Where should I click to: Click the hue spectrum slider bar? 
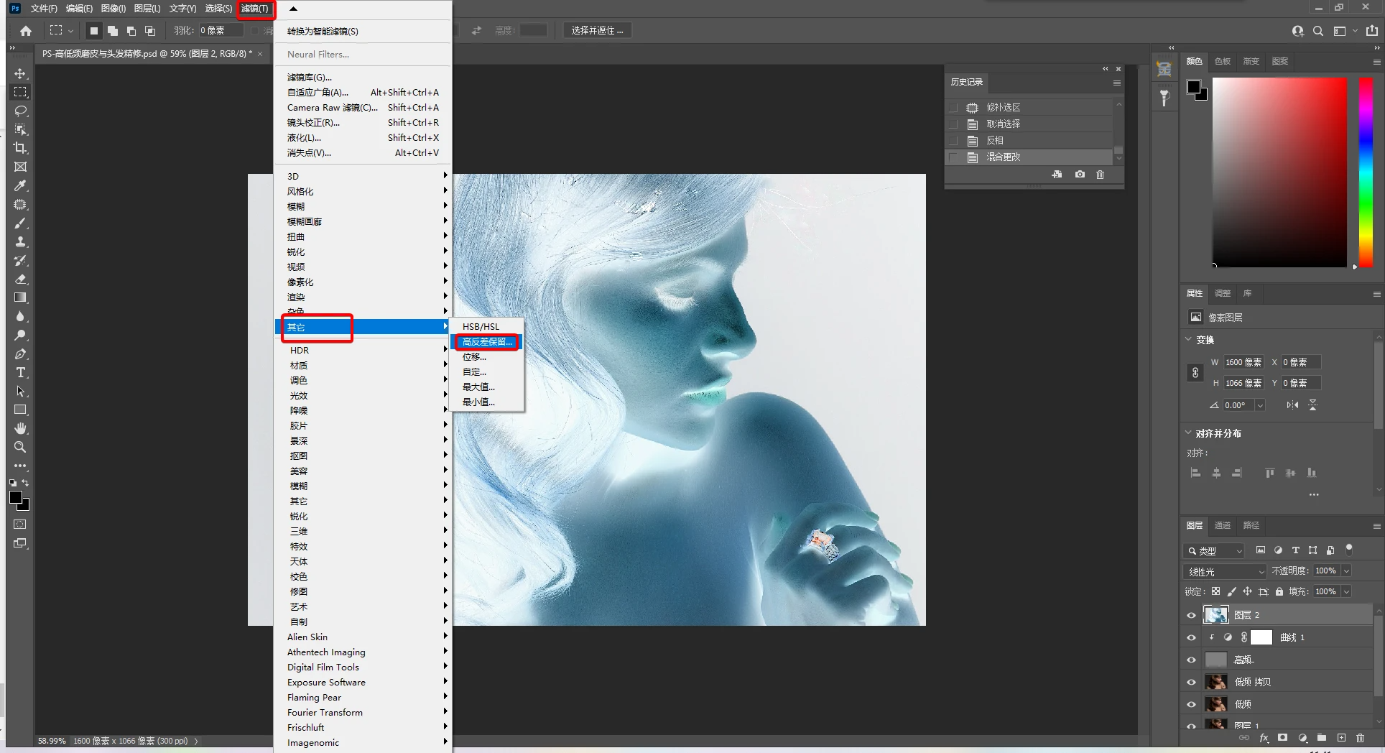[x=1366, y=172]
